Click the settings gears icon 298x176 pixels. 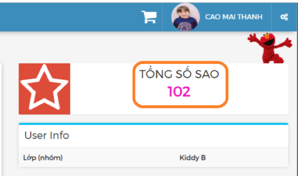[x=284, y=17]
